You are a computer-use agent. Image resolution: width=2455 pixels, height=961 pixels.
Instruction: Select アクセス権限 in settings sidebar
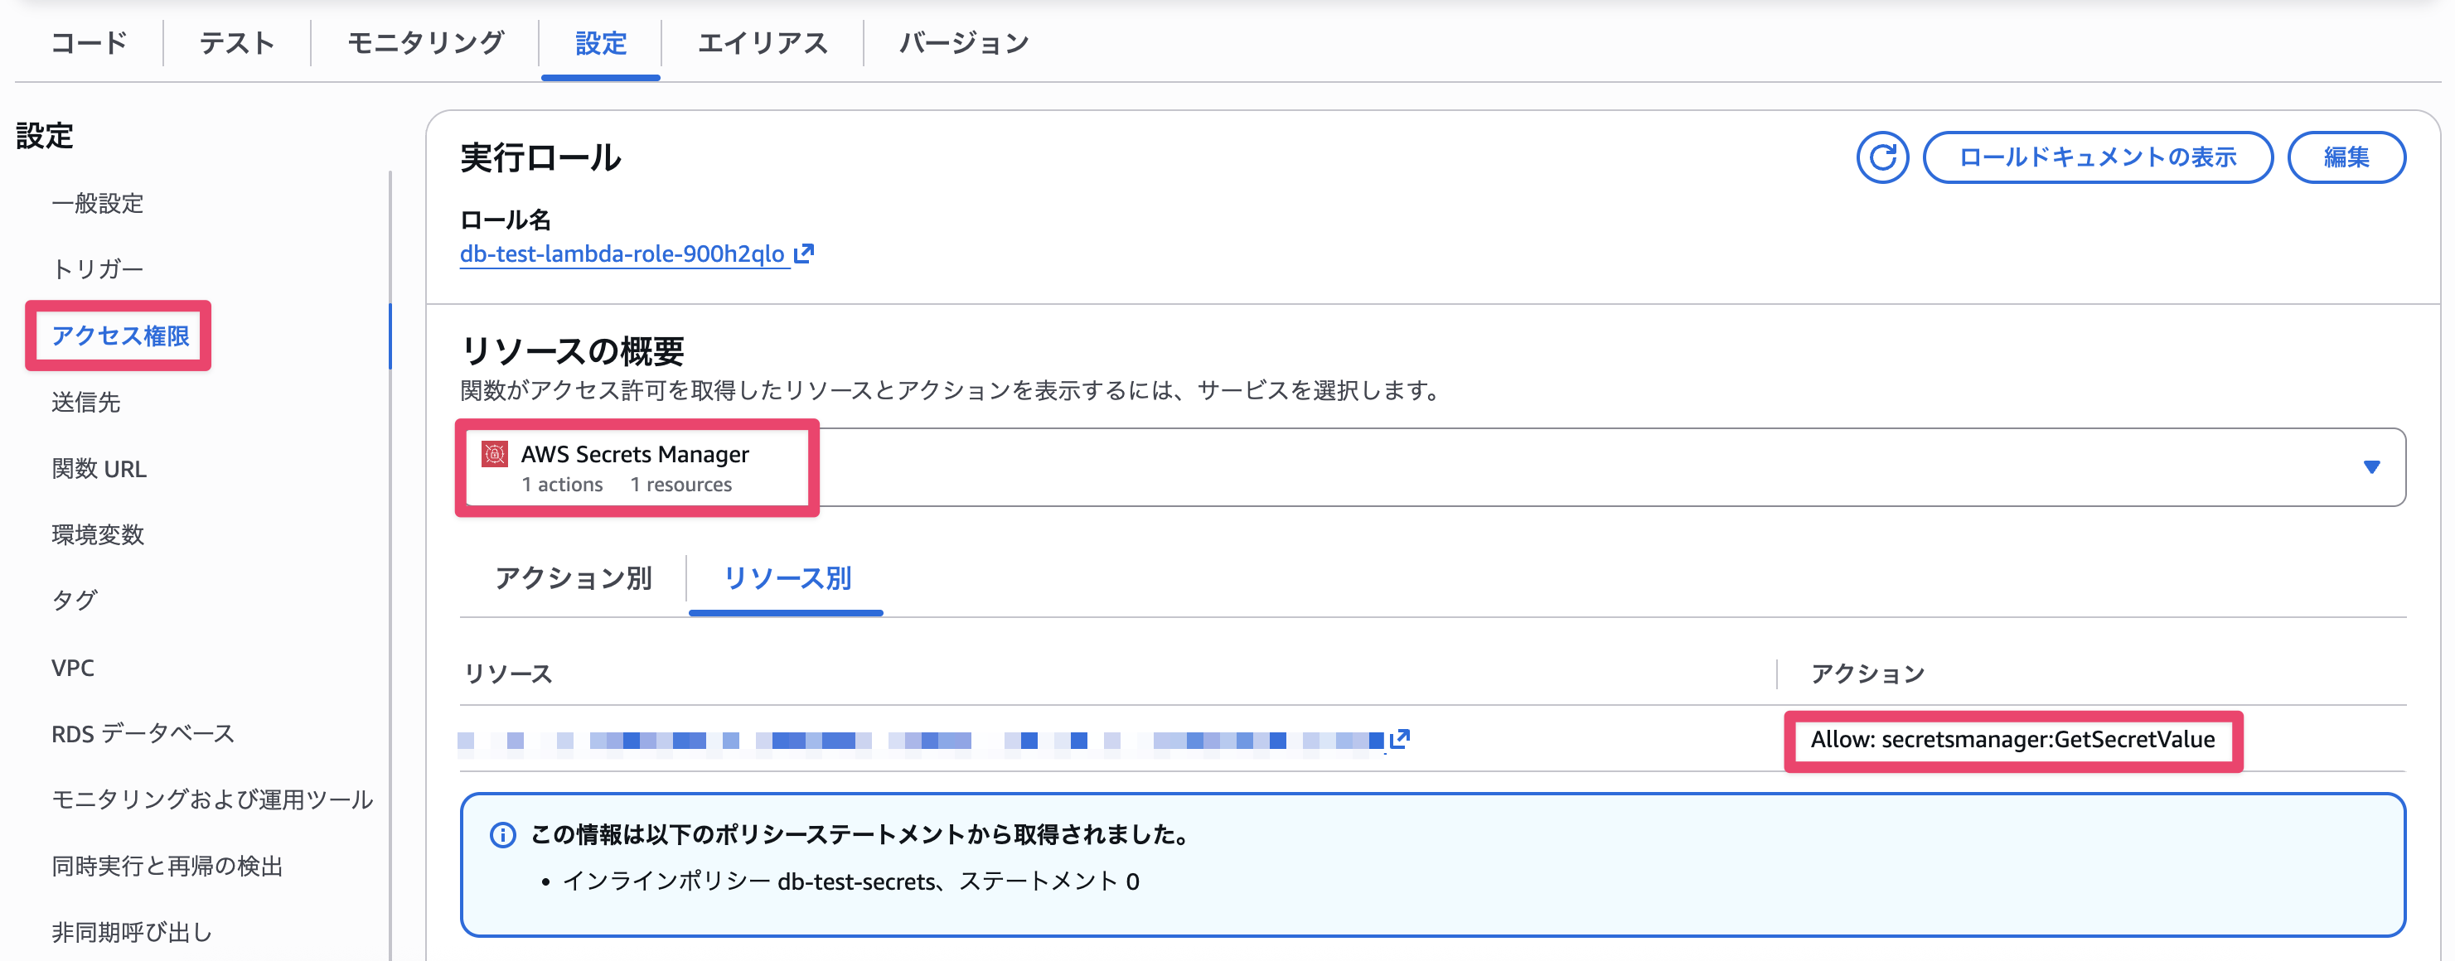pos(120,336)
